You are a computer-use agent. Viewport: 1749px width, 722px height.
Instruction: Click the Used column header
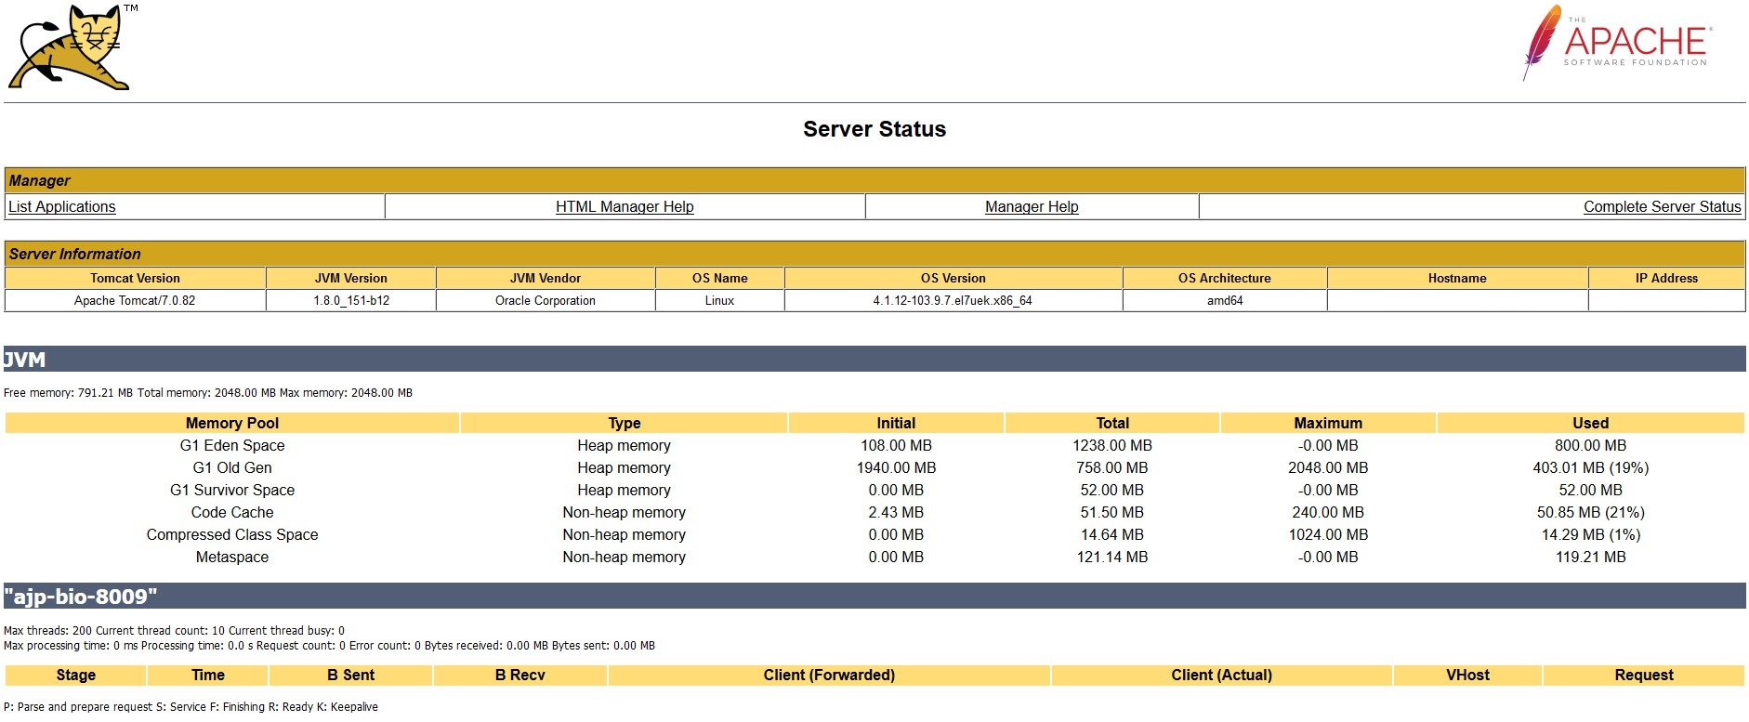[1590, 423]
